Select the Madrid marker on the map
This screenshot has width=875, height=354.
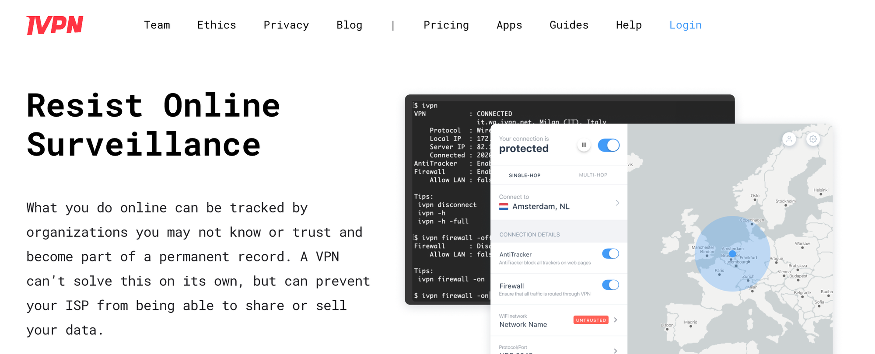690,326
